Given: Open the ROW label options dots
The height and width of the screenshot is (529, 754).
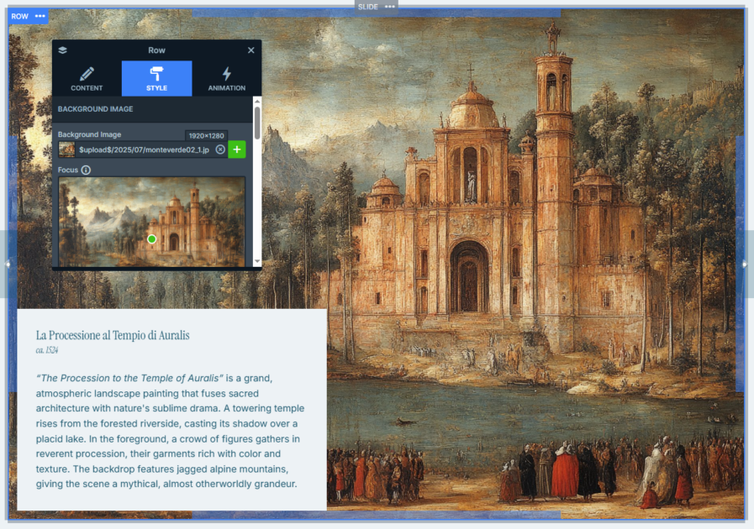Looking at the screenshot, I should (40, 16).
